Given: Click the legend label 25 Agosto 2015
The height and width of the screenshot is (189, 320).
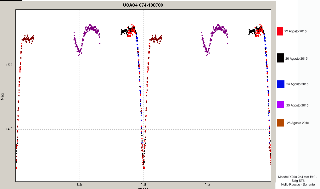Looking at the screenshot, I should pos(297,105).
